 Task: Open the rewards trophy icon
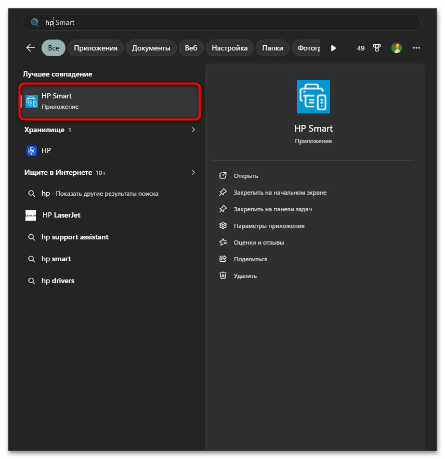377,48
